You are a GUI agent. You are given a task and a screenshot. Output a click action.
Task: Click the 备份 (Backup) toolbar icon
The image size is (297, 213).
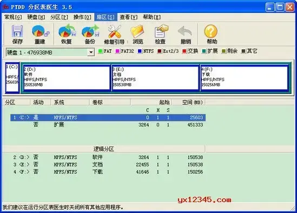point(90,35)
